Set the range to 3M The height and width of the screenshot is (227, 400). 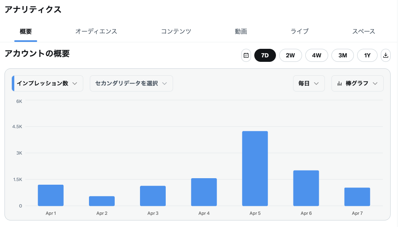343,55
